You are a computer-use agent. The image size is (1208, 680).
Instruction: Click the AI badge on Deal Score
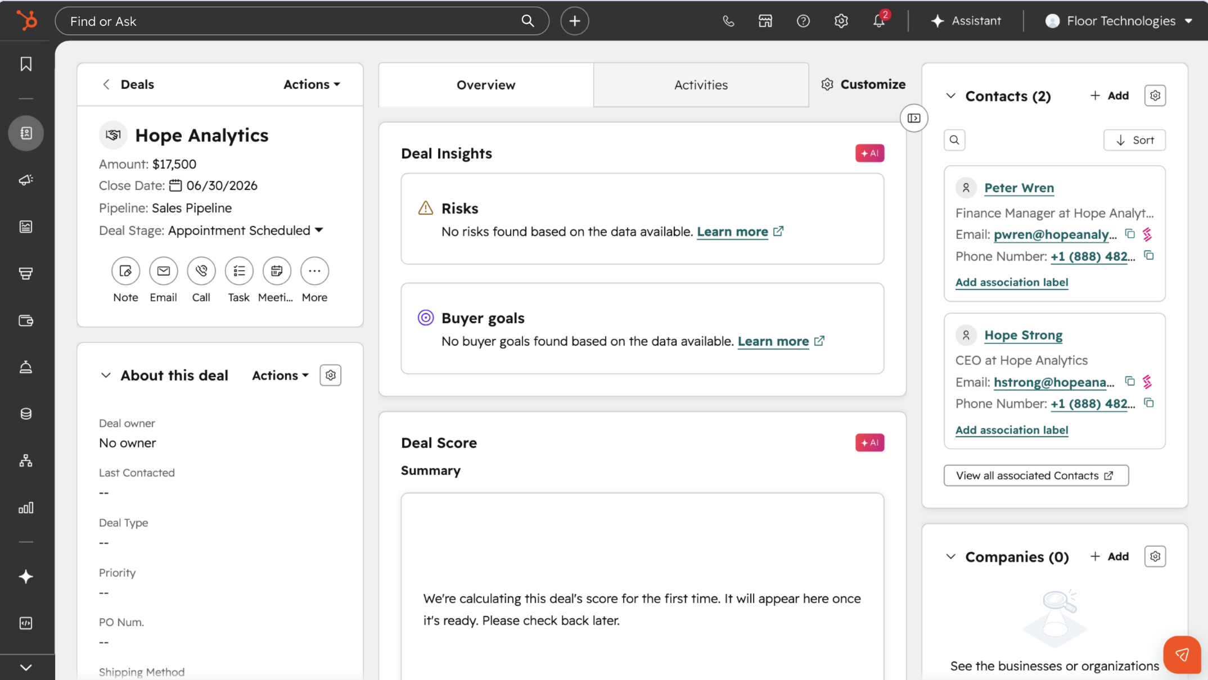click(869, 443)
